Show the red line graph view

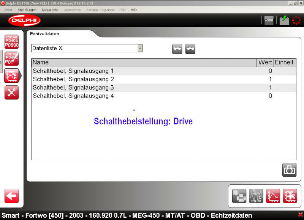tap(273, 196)
